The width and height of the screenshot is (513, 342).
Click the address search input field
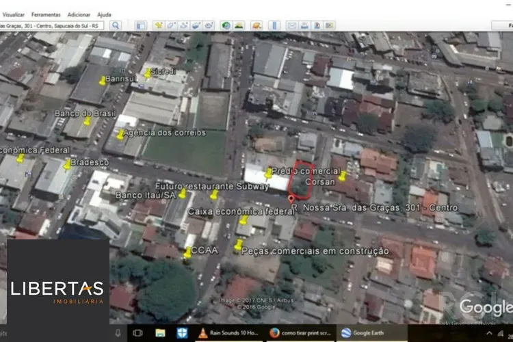coord(51,25)
